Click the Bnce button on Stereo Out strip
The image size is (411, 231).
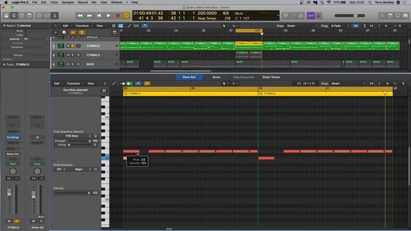point(41,217)
